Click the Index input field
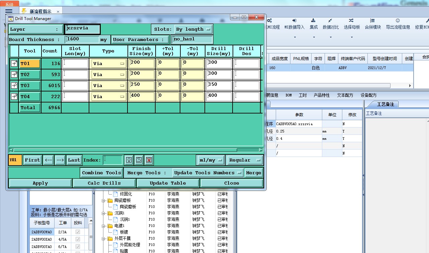The image size is (429, 253). coord(113,160)
